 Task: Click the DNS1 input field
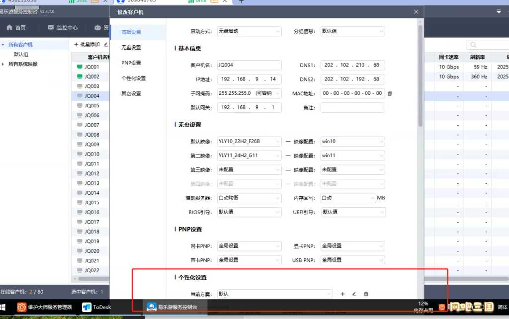[352, 65]
